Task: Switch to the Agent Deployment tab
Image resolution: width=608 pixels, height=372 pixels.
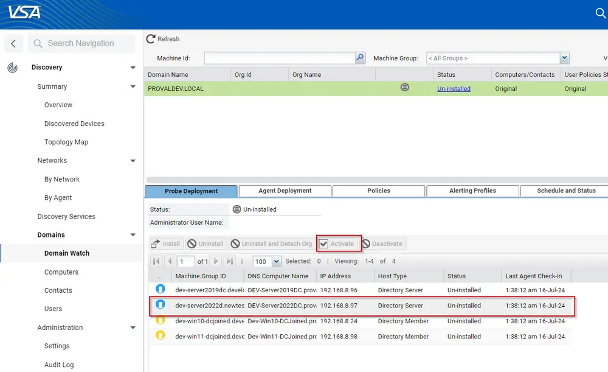Action: [x=285, y=191]
